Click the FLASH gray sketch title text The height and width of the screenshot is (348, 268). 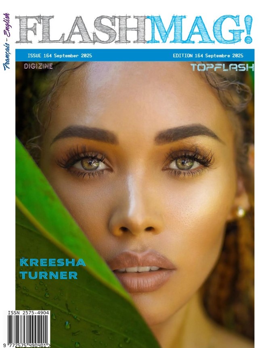pos(81,29)
